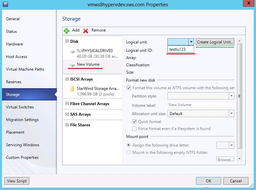
Task: Select Mount in empty NTFS folder option
Action: [128, 153]
